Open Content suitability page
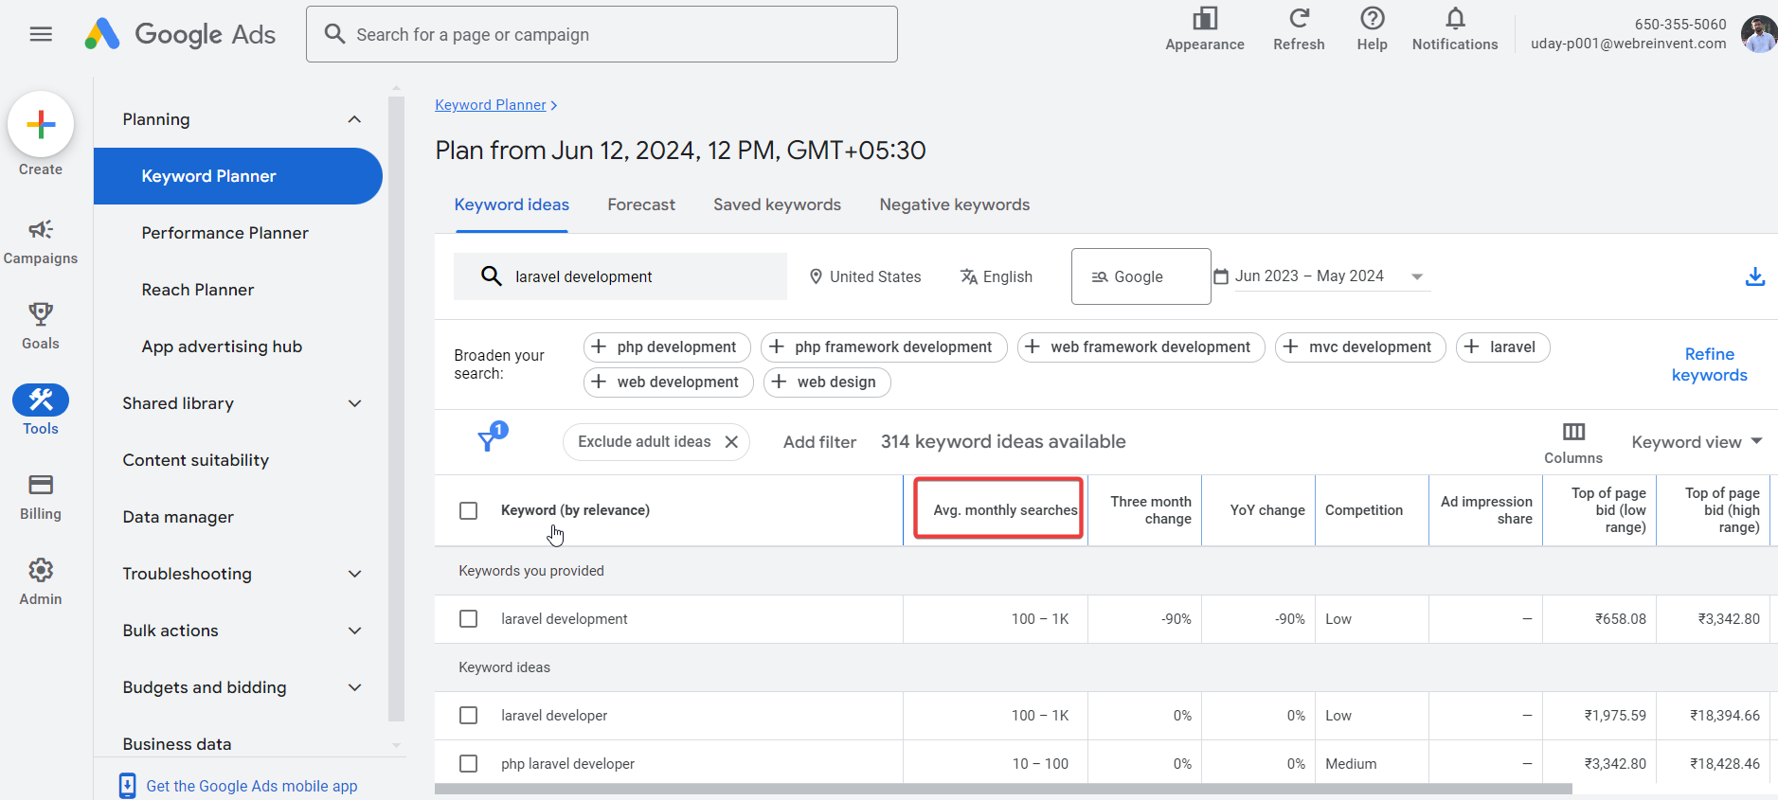 click(195, 460)
